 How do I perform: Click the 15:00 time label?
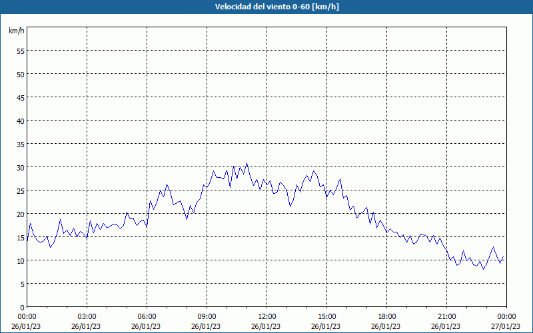point(326,317)
